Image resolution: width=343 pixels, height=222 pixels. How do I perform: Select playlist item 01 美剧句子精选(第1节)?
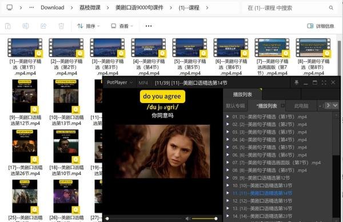[278, 117]
